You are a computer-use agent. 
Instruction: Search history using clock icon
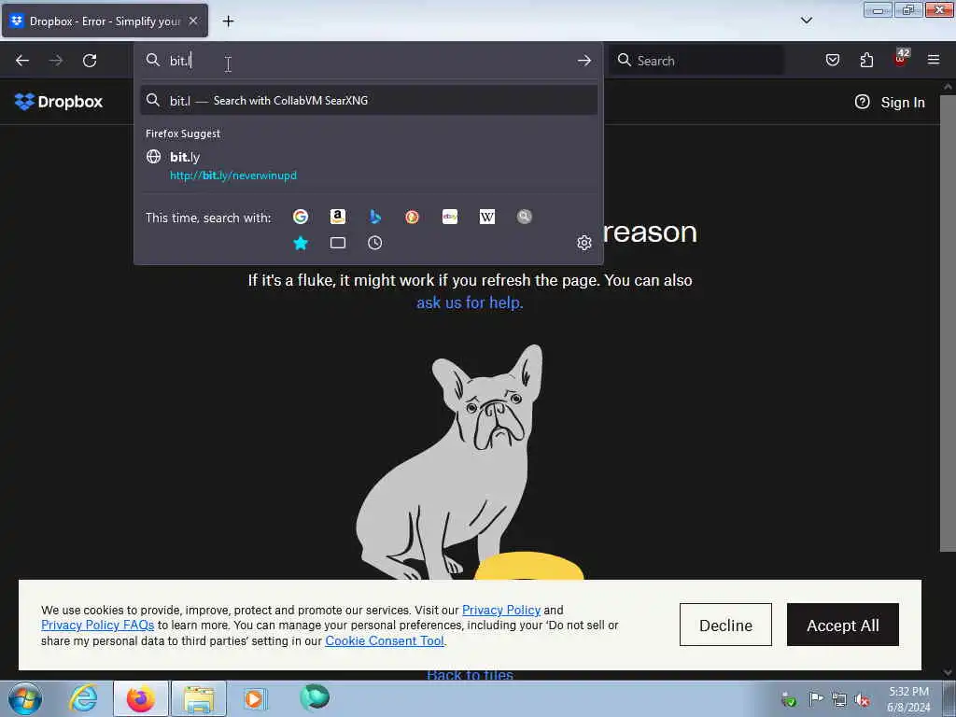[x=375, y=243]
